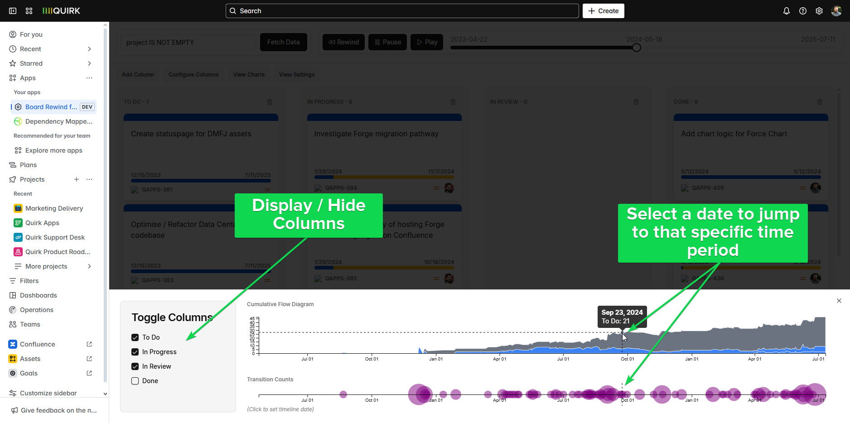Open Projects more options ellipsis
The width and height of the screenshot is (850, 423).
[x=89, y=179]
